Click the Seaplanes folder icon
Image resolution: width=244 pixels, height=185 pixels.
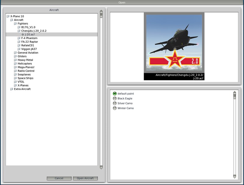15,74
